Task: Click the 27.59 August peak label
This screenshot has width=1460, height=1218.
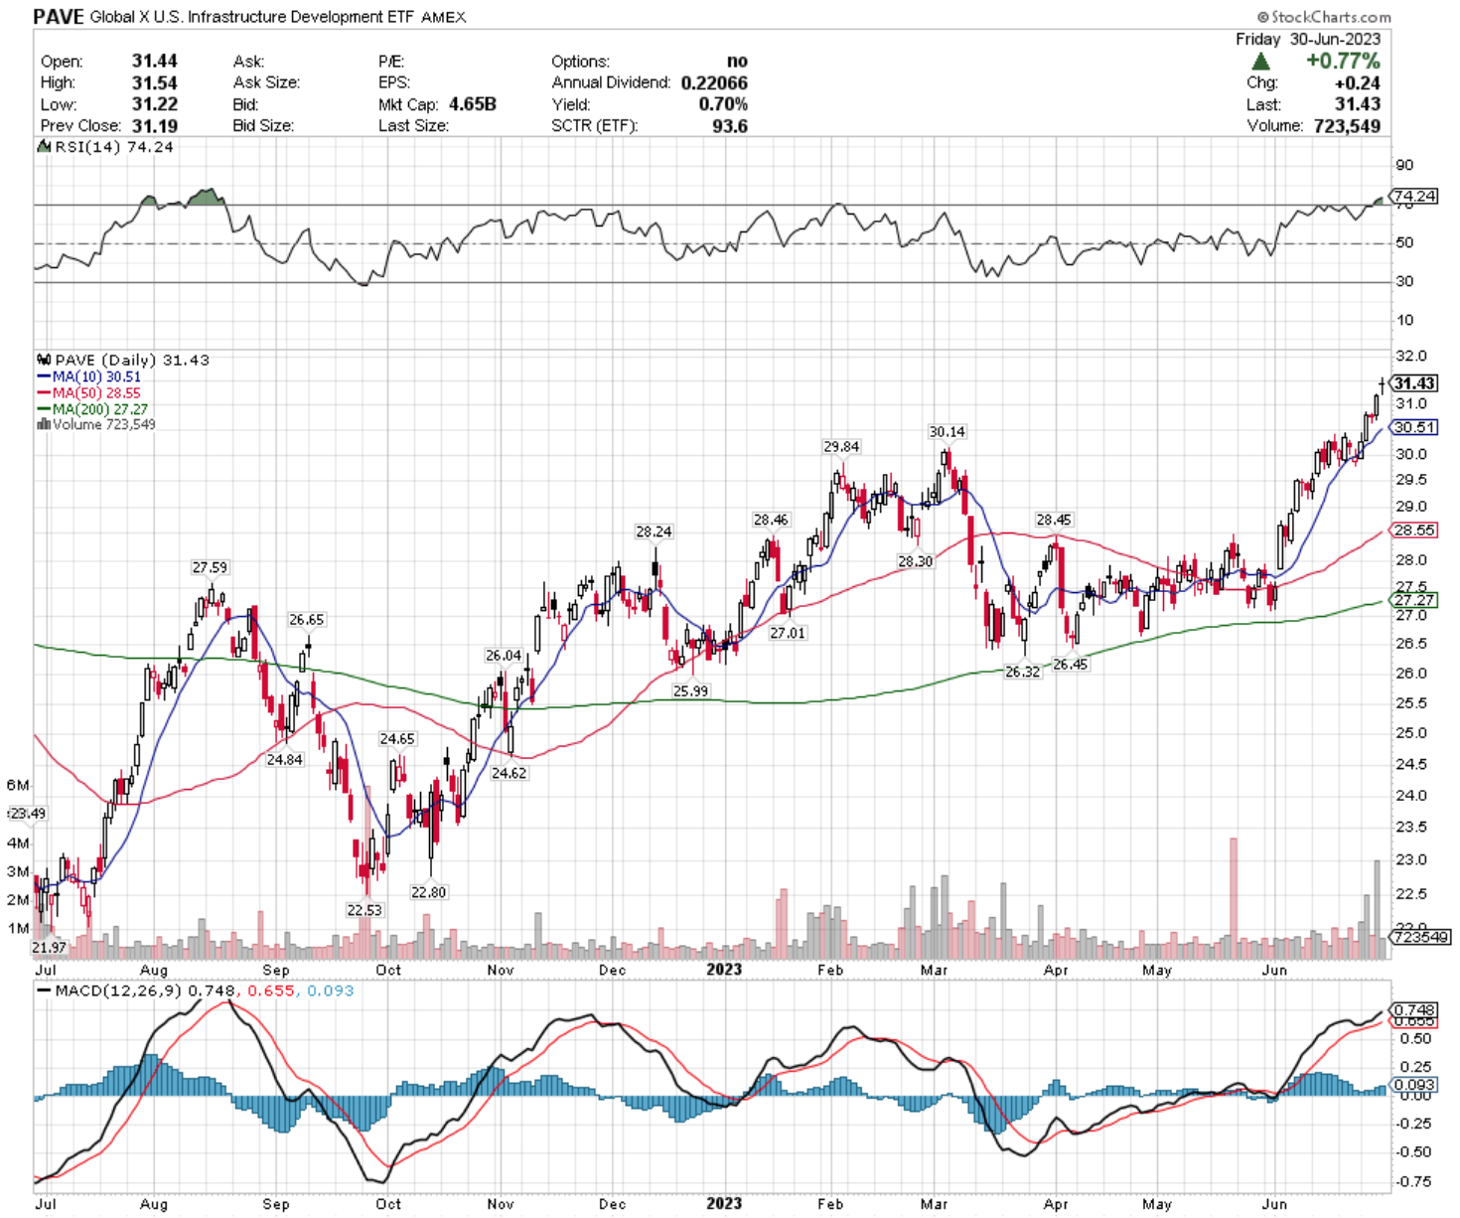Action: coord(210,567)
